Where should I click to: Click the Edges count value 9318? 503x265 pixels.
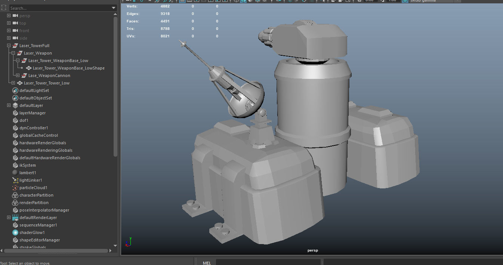[x=165, y=14]
